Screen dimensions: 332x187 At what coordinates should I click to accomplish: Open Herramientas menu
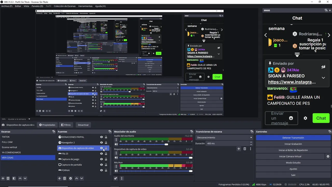[85, 6]
